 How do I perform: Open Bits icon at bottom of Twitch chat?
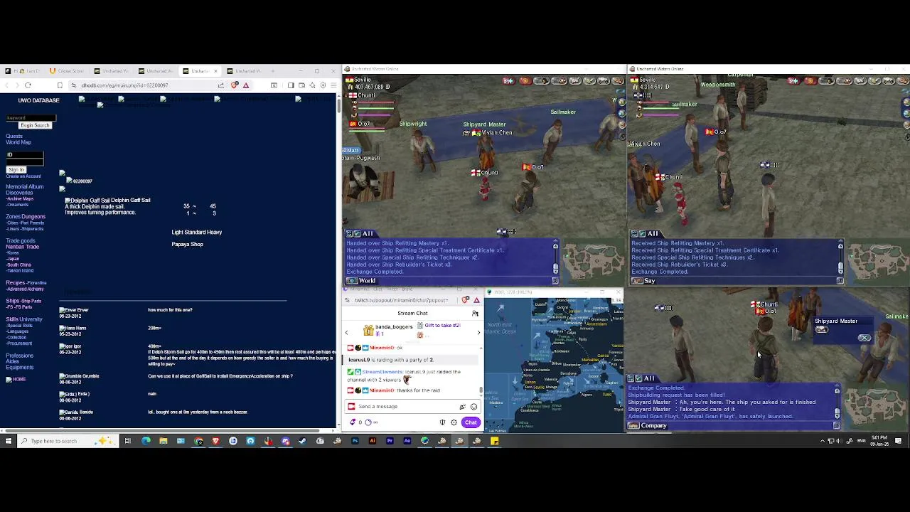coord(353,422)
